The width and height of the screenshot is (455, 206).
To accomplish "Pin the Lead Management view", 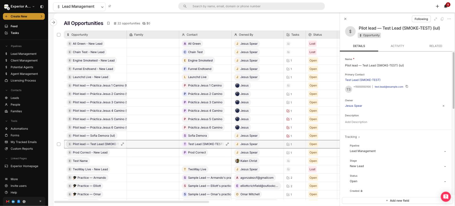I will coord(110,6).
